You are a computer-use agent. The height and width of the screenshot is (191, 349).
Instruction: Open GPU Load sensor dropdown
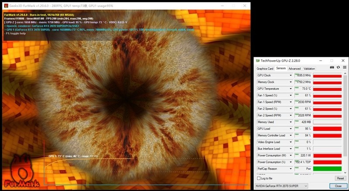click(x=291, y=129)
